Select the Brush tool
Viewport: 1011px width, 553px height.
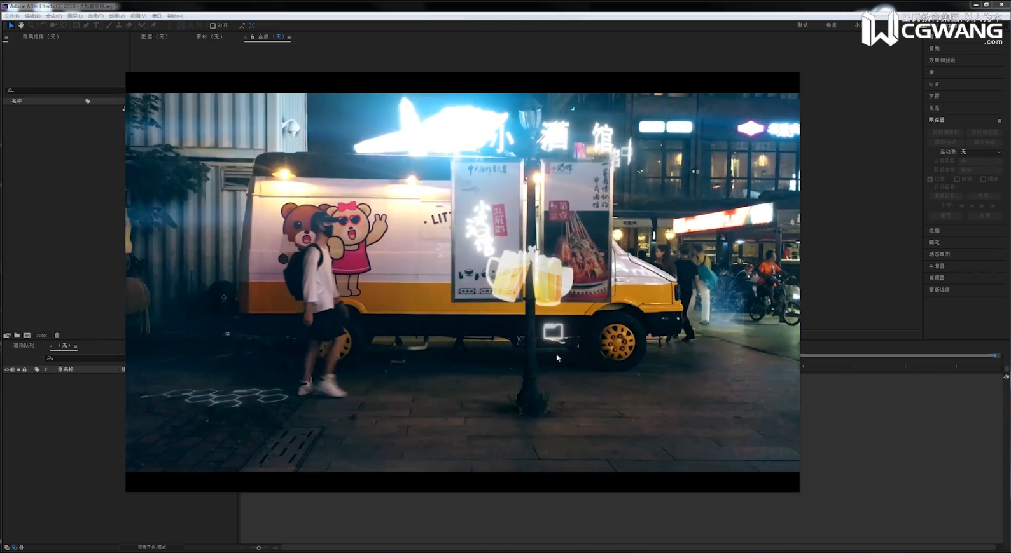109,25
